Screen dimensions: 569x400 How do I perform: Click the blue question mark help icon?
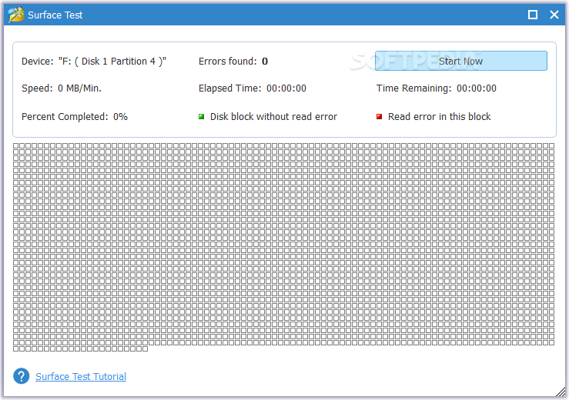(x=22, y=376)
